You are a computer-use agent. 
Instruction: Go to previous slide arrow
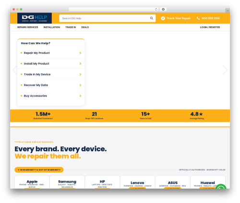coord(15,70)
